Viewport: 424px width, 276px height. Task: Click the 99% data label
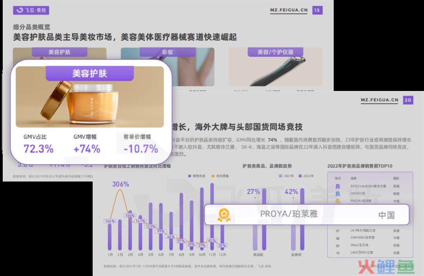click(161, 231)
